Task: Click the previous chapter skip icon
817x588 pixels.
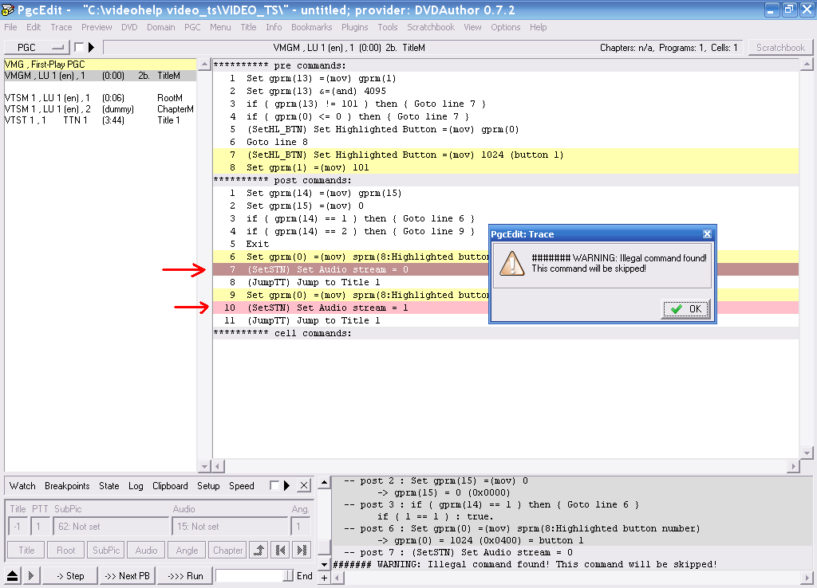Action: point(281,550)
